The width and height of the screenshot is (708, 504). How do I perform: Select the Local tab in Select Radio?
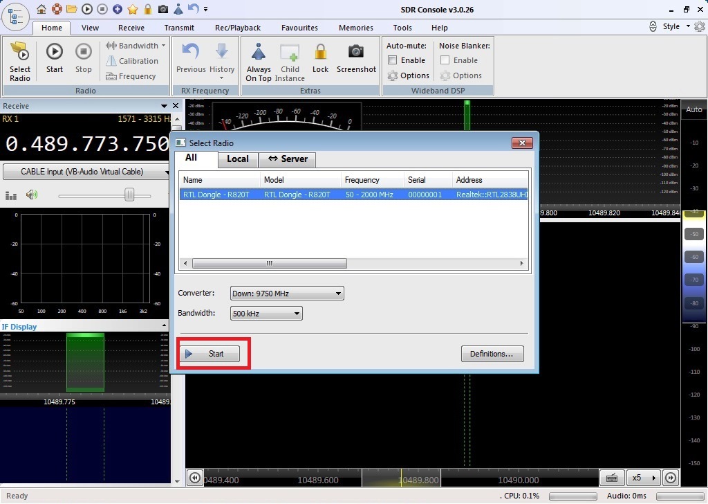point(237,159)
